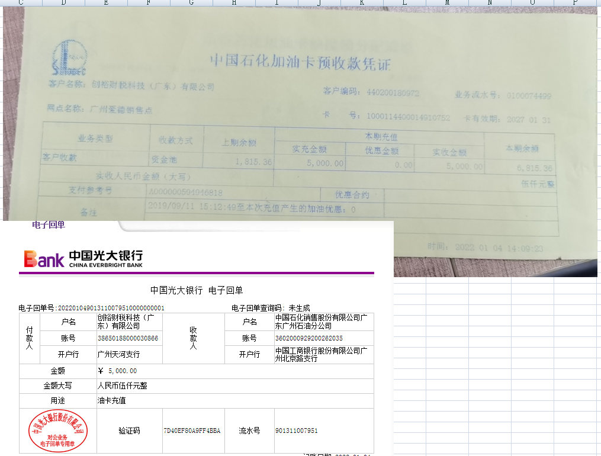Click the 中国光大银行 电子回单 heading
The height and width of the screenshot is (456, 601).
point(197,290)
